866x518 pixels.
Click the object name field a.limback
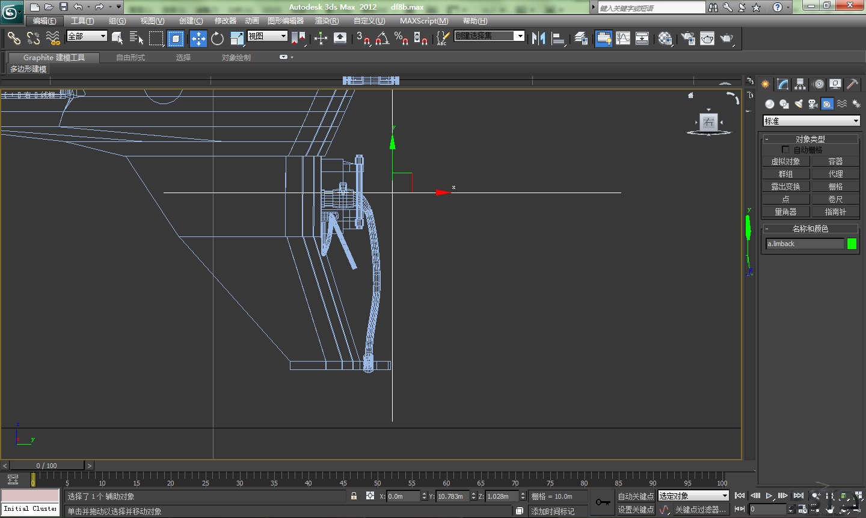click(805, 244)
